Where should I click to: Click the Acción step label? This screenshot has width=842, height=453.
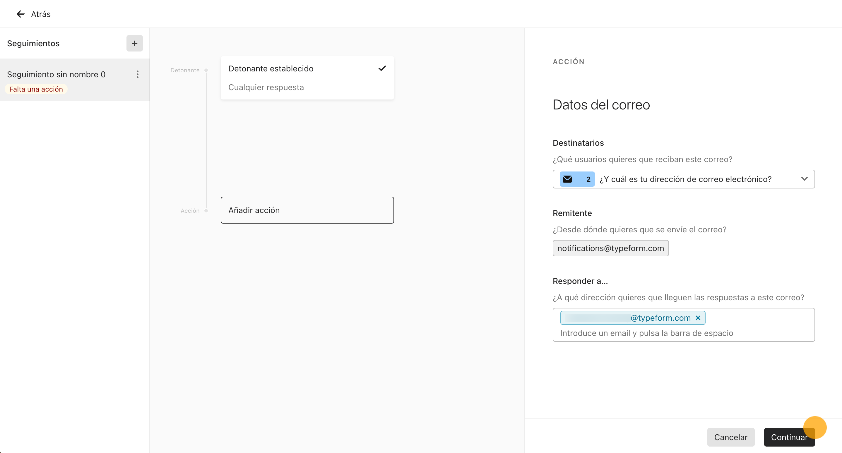pos(190,211)
